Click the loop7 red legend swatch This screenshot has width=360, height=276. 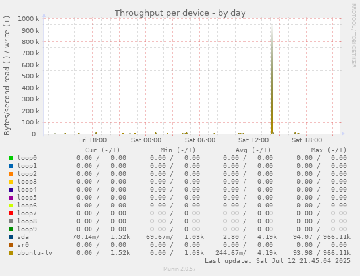(11, 213)
